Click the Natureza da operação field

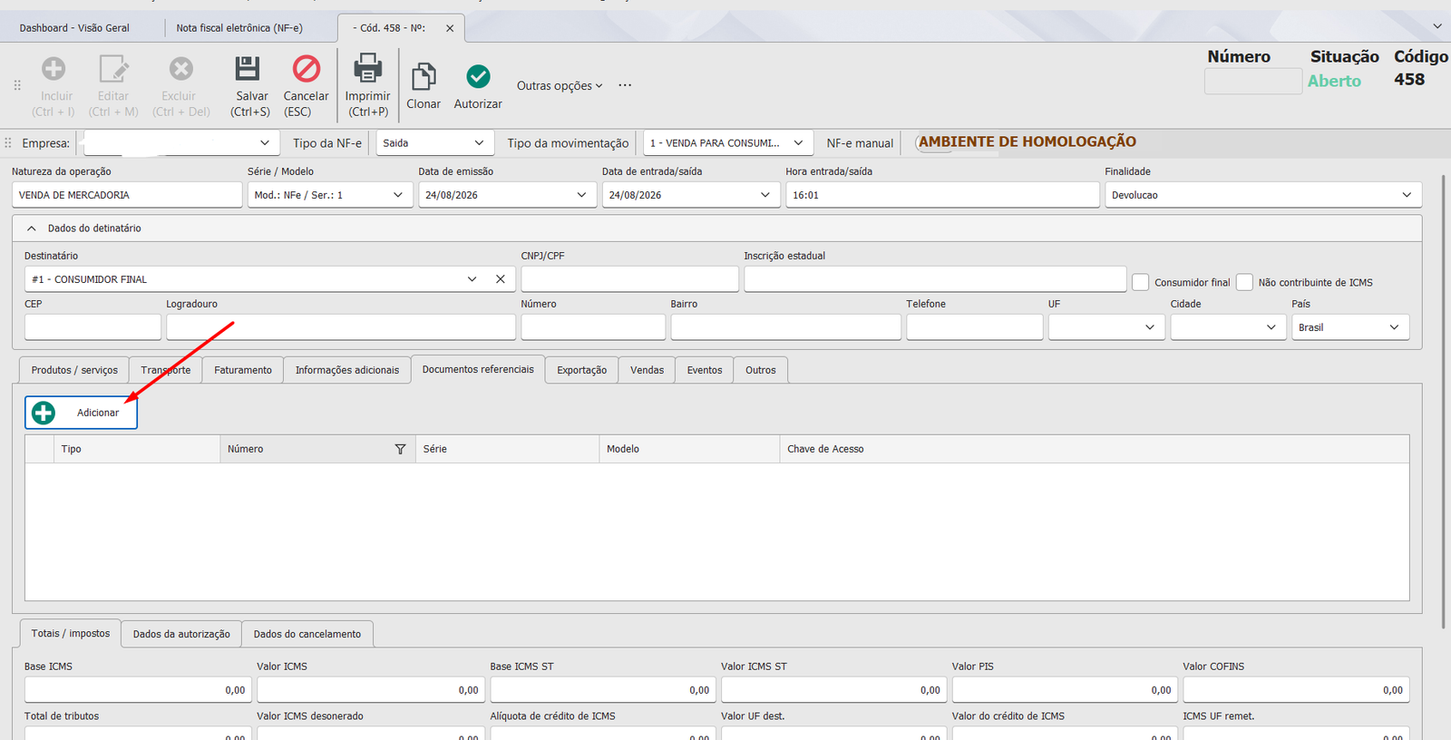[127, 195]
